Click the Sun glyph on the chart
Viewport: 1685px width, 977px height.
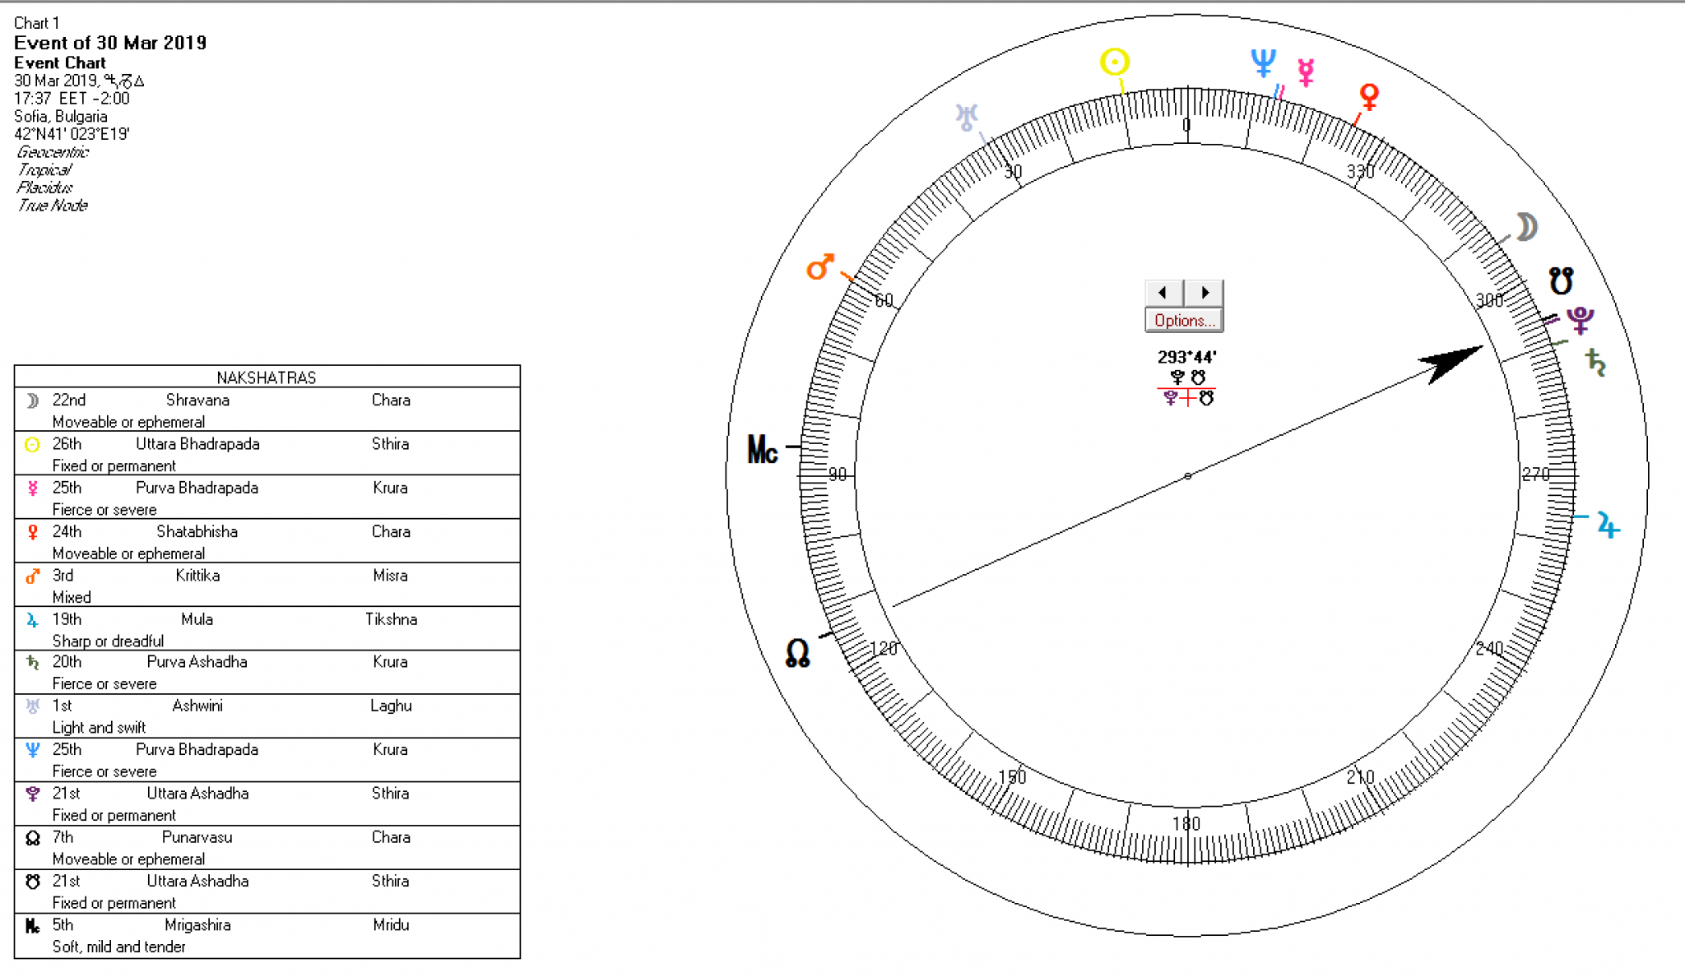point(1114,62)
